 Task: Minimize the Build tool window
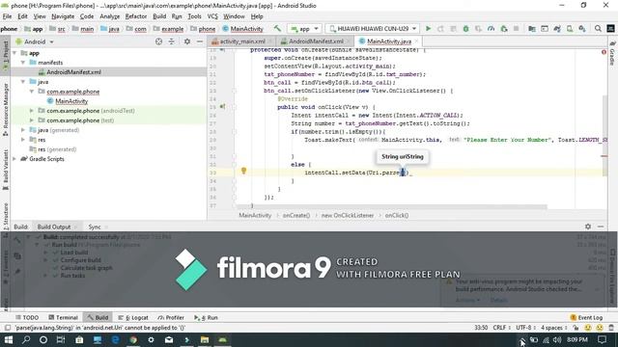pos(601,227)
